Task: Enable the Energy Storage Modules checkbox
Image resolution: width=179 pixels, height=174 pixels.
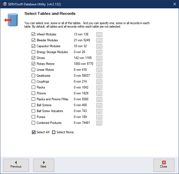Action: pos(33,52)
